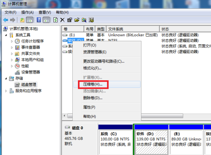The image size is (211, 155).
Task: Choose 删除卷(D) in context menu
Action: click(107, 98)
